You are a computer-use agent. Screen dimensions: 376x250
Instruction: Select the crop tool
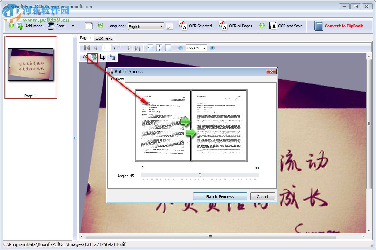pos(102,57)
